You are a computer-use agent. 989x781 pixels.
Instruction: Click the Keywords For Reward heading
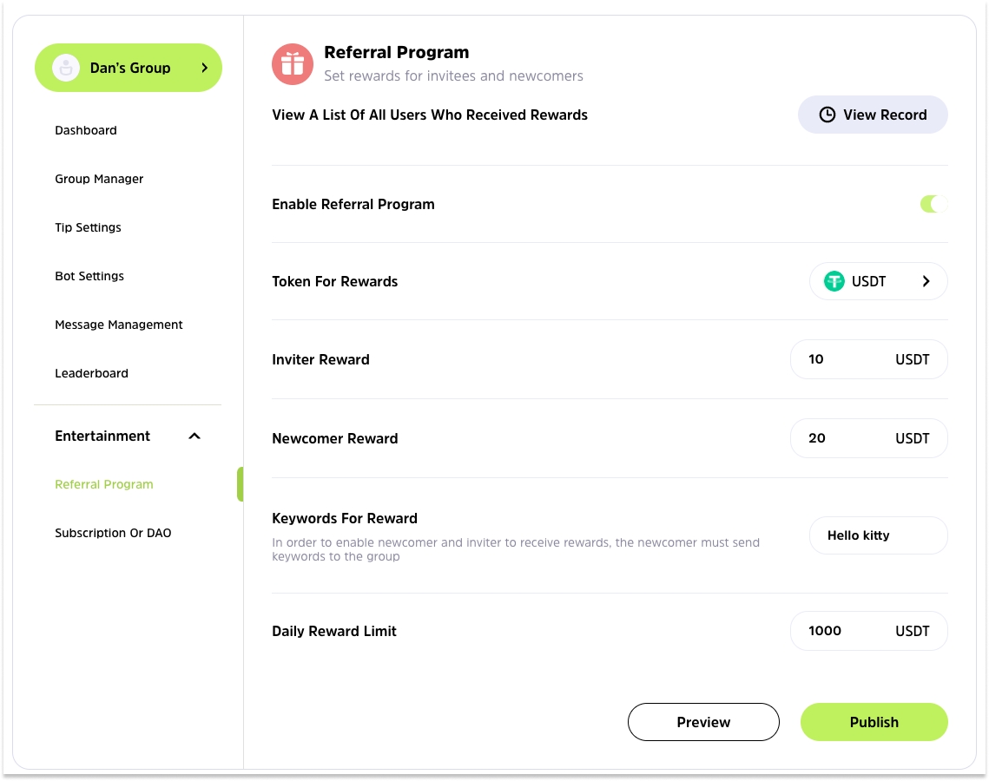pyautogui.click(x=345, y=518)
